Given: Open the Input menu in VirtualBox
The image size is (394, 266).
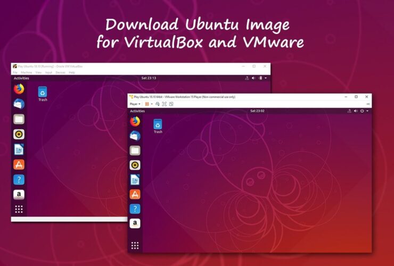Looking at the screenshot, I should click(x=48, y=72).
